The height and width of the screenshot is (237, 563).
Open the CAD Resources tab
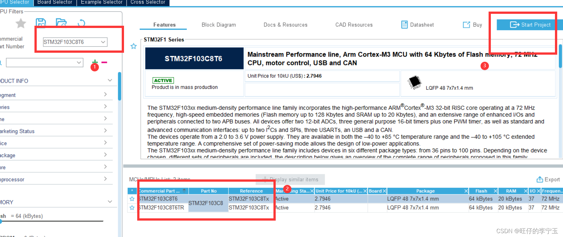click(354, 25)
